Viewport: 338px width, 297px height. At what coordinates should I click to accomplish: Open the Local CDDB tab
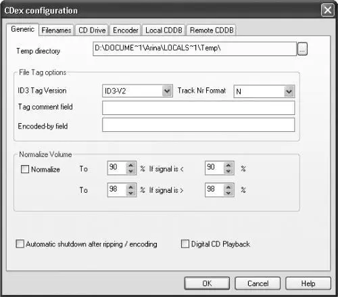pyautogui.click(x=164, y=30)
